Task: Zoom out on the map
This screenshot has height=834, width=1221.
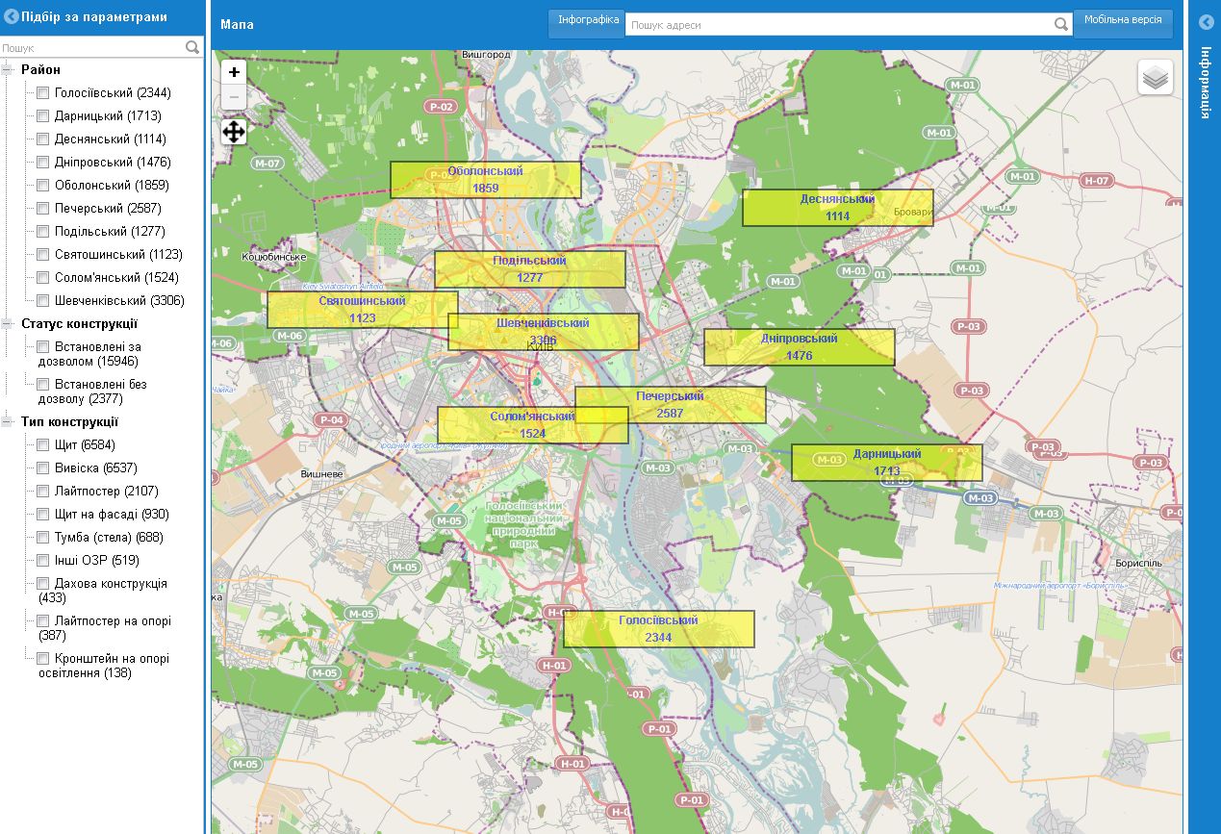Action: pos(234,97)
